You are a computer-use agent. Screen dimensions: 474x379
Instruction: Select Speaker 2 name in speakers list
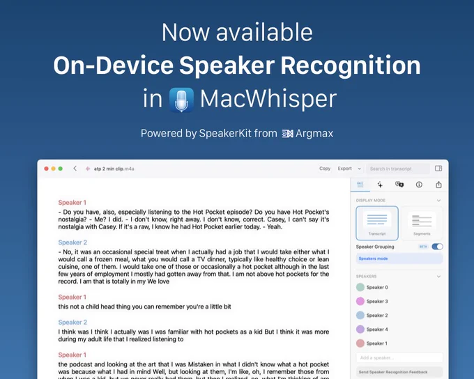[x=377, y=315]
